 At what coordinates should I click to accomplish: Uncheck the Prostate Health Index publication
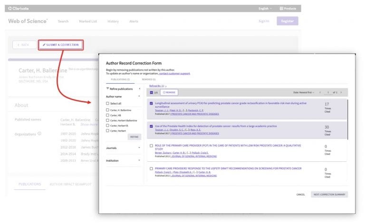(151, 126)
